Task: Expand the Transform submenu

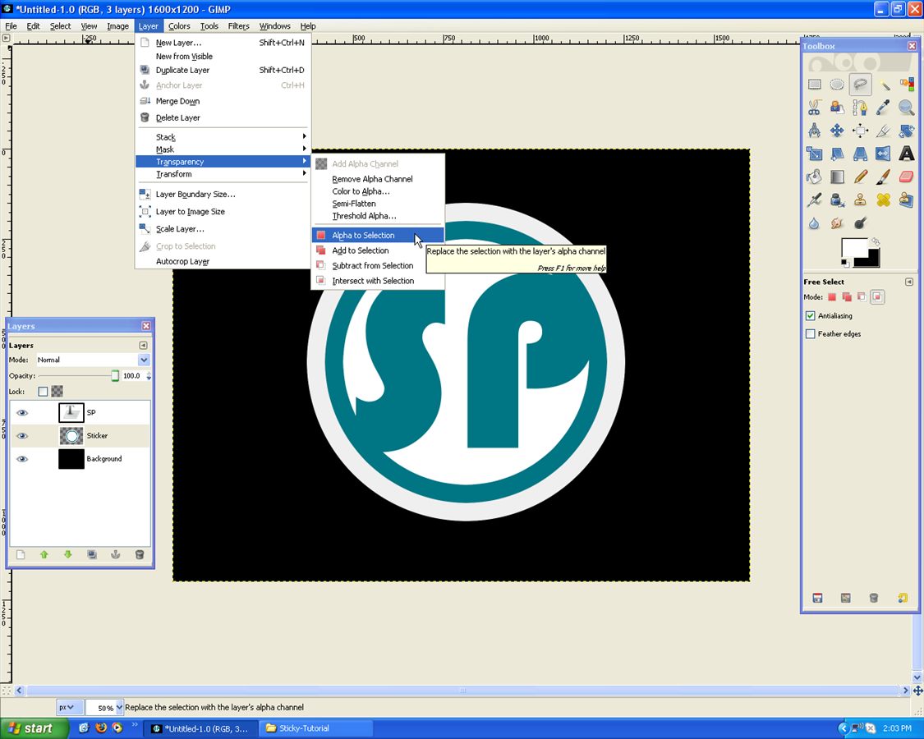Action: pos(223,174)
